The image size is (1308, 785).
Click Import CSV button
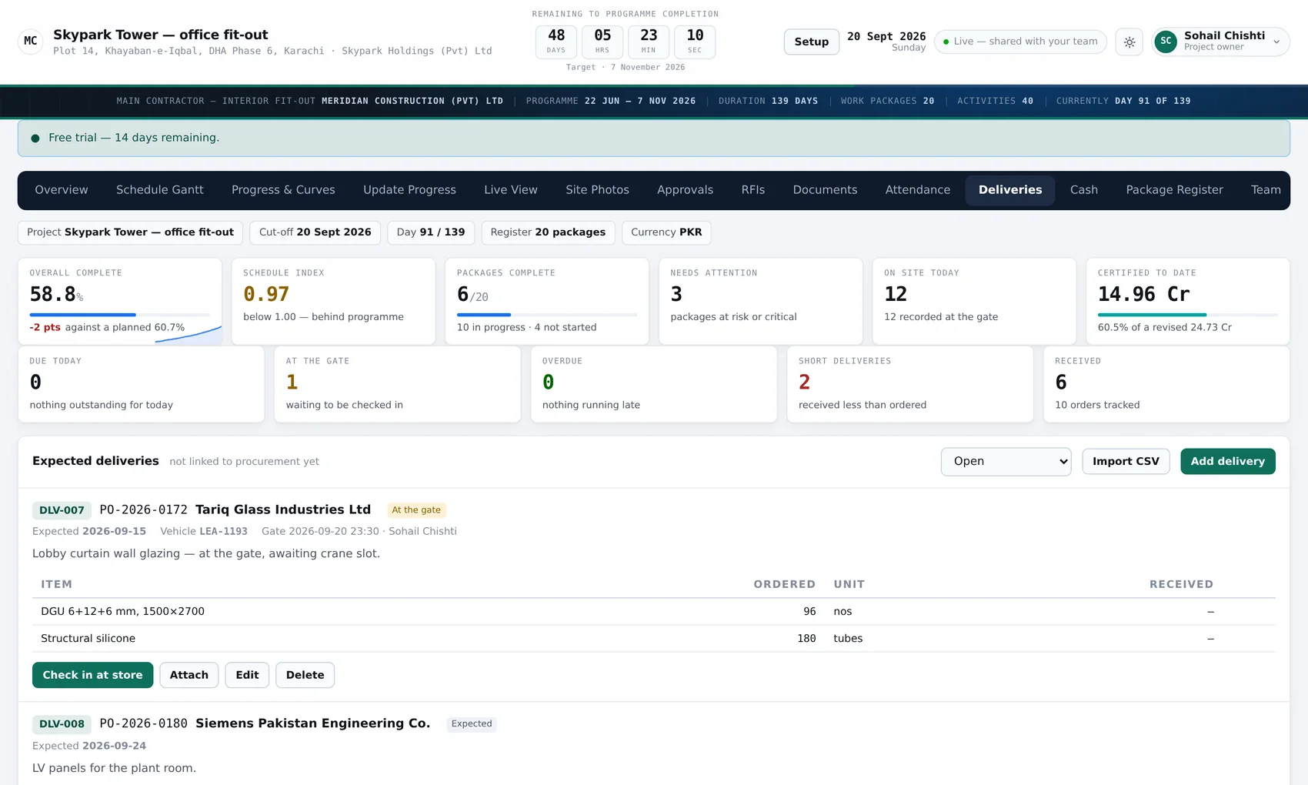point(1126,462)
